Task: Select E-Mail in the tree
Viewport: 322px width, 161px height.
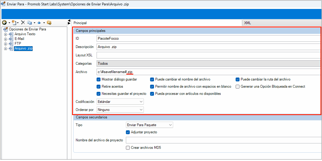Action: [20, 39]
